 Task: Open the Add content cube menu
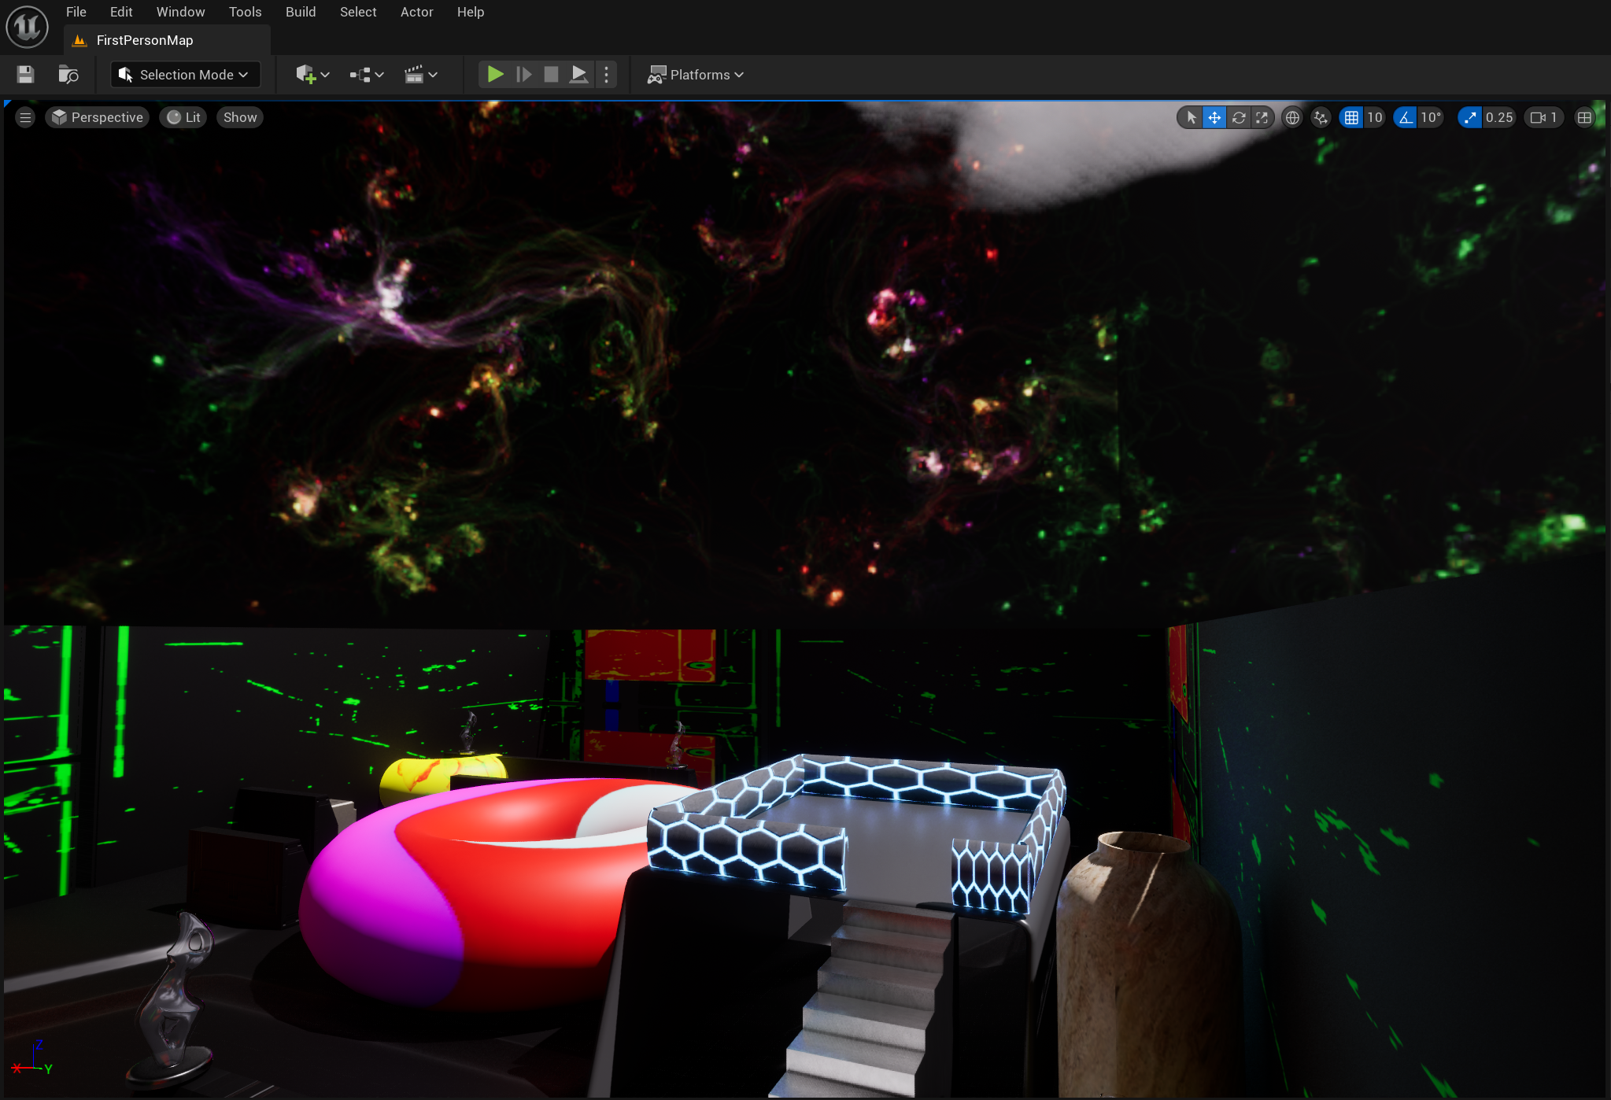pyautogui.click(x=312, y=75)
